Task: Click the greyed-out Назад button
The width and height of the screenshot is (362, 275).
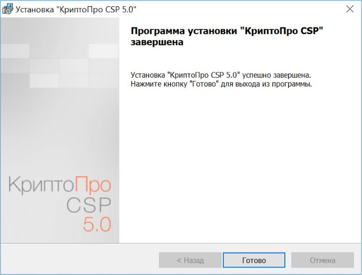Action: (190, 260)
